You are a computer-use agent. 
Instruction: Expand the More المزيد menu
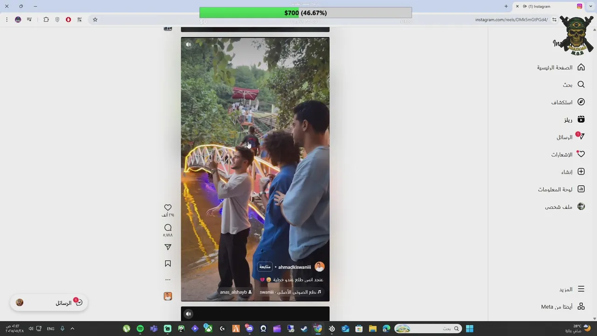[x=572, y=289]
